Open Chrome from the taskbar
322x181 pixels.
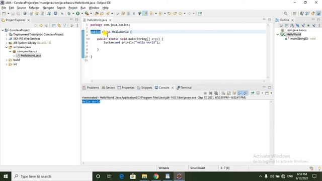pos(156,176)
